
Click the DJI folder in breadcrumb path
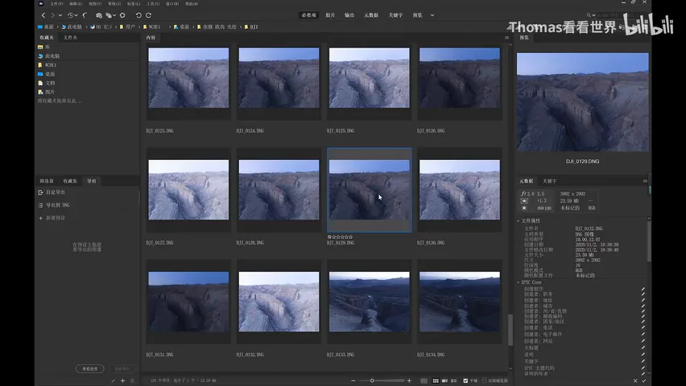pos(251,27)
